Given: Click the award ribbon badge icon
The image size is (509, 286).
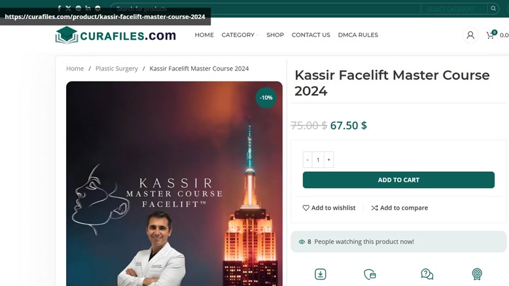Looking at the screenshot, I should tap(477, 274).
